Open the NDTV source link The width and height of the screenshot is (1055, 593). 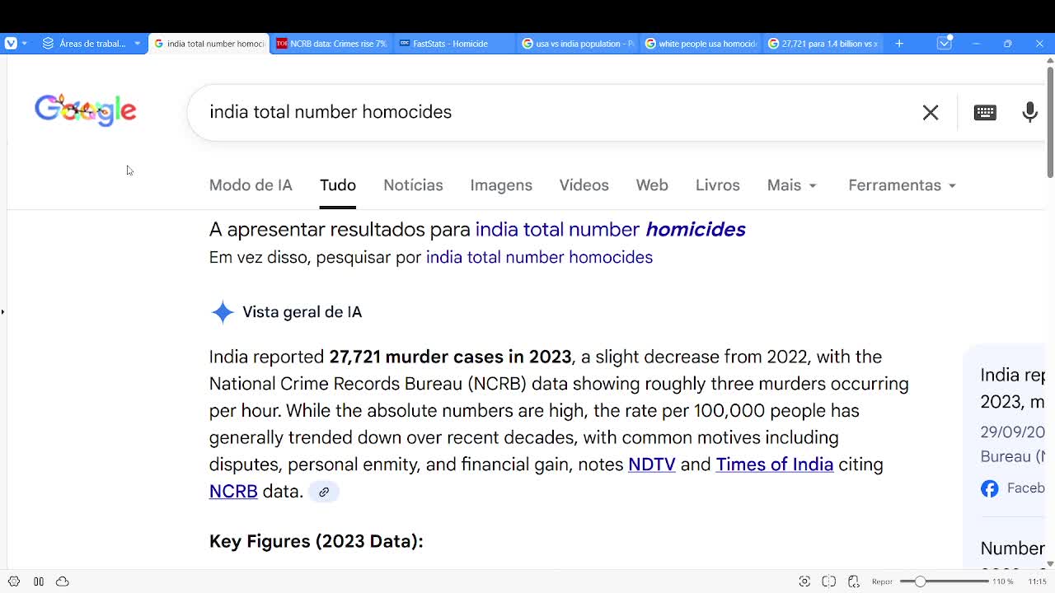[x=652, y=465]
